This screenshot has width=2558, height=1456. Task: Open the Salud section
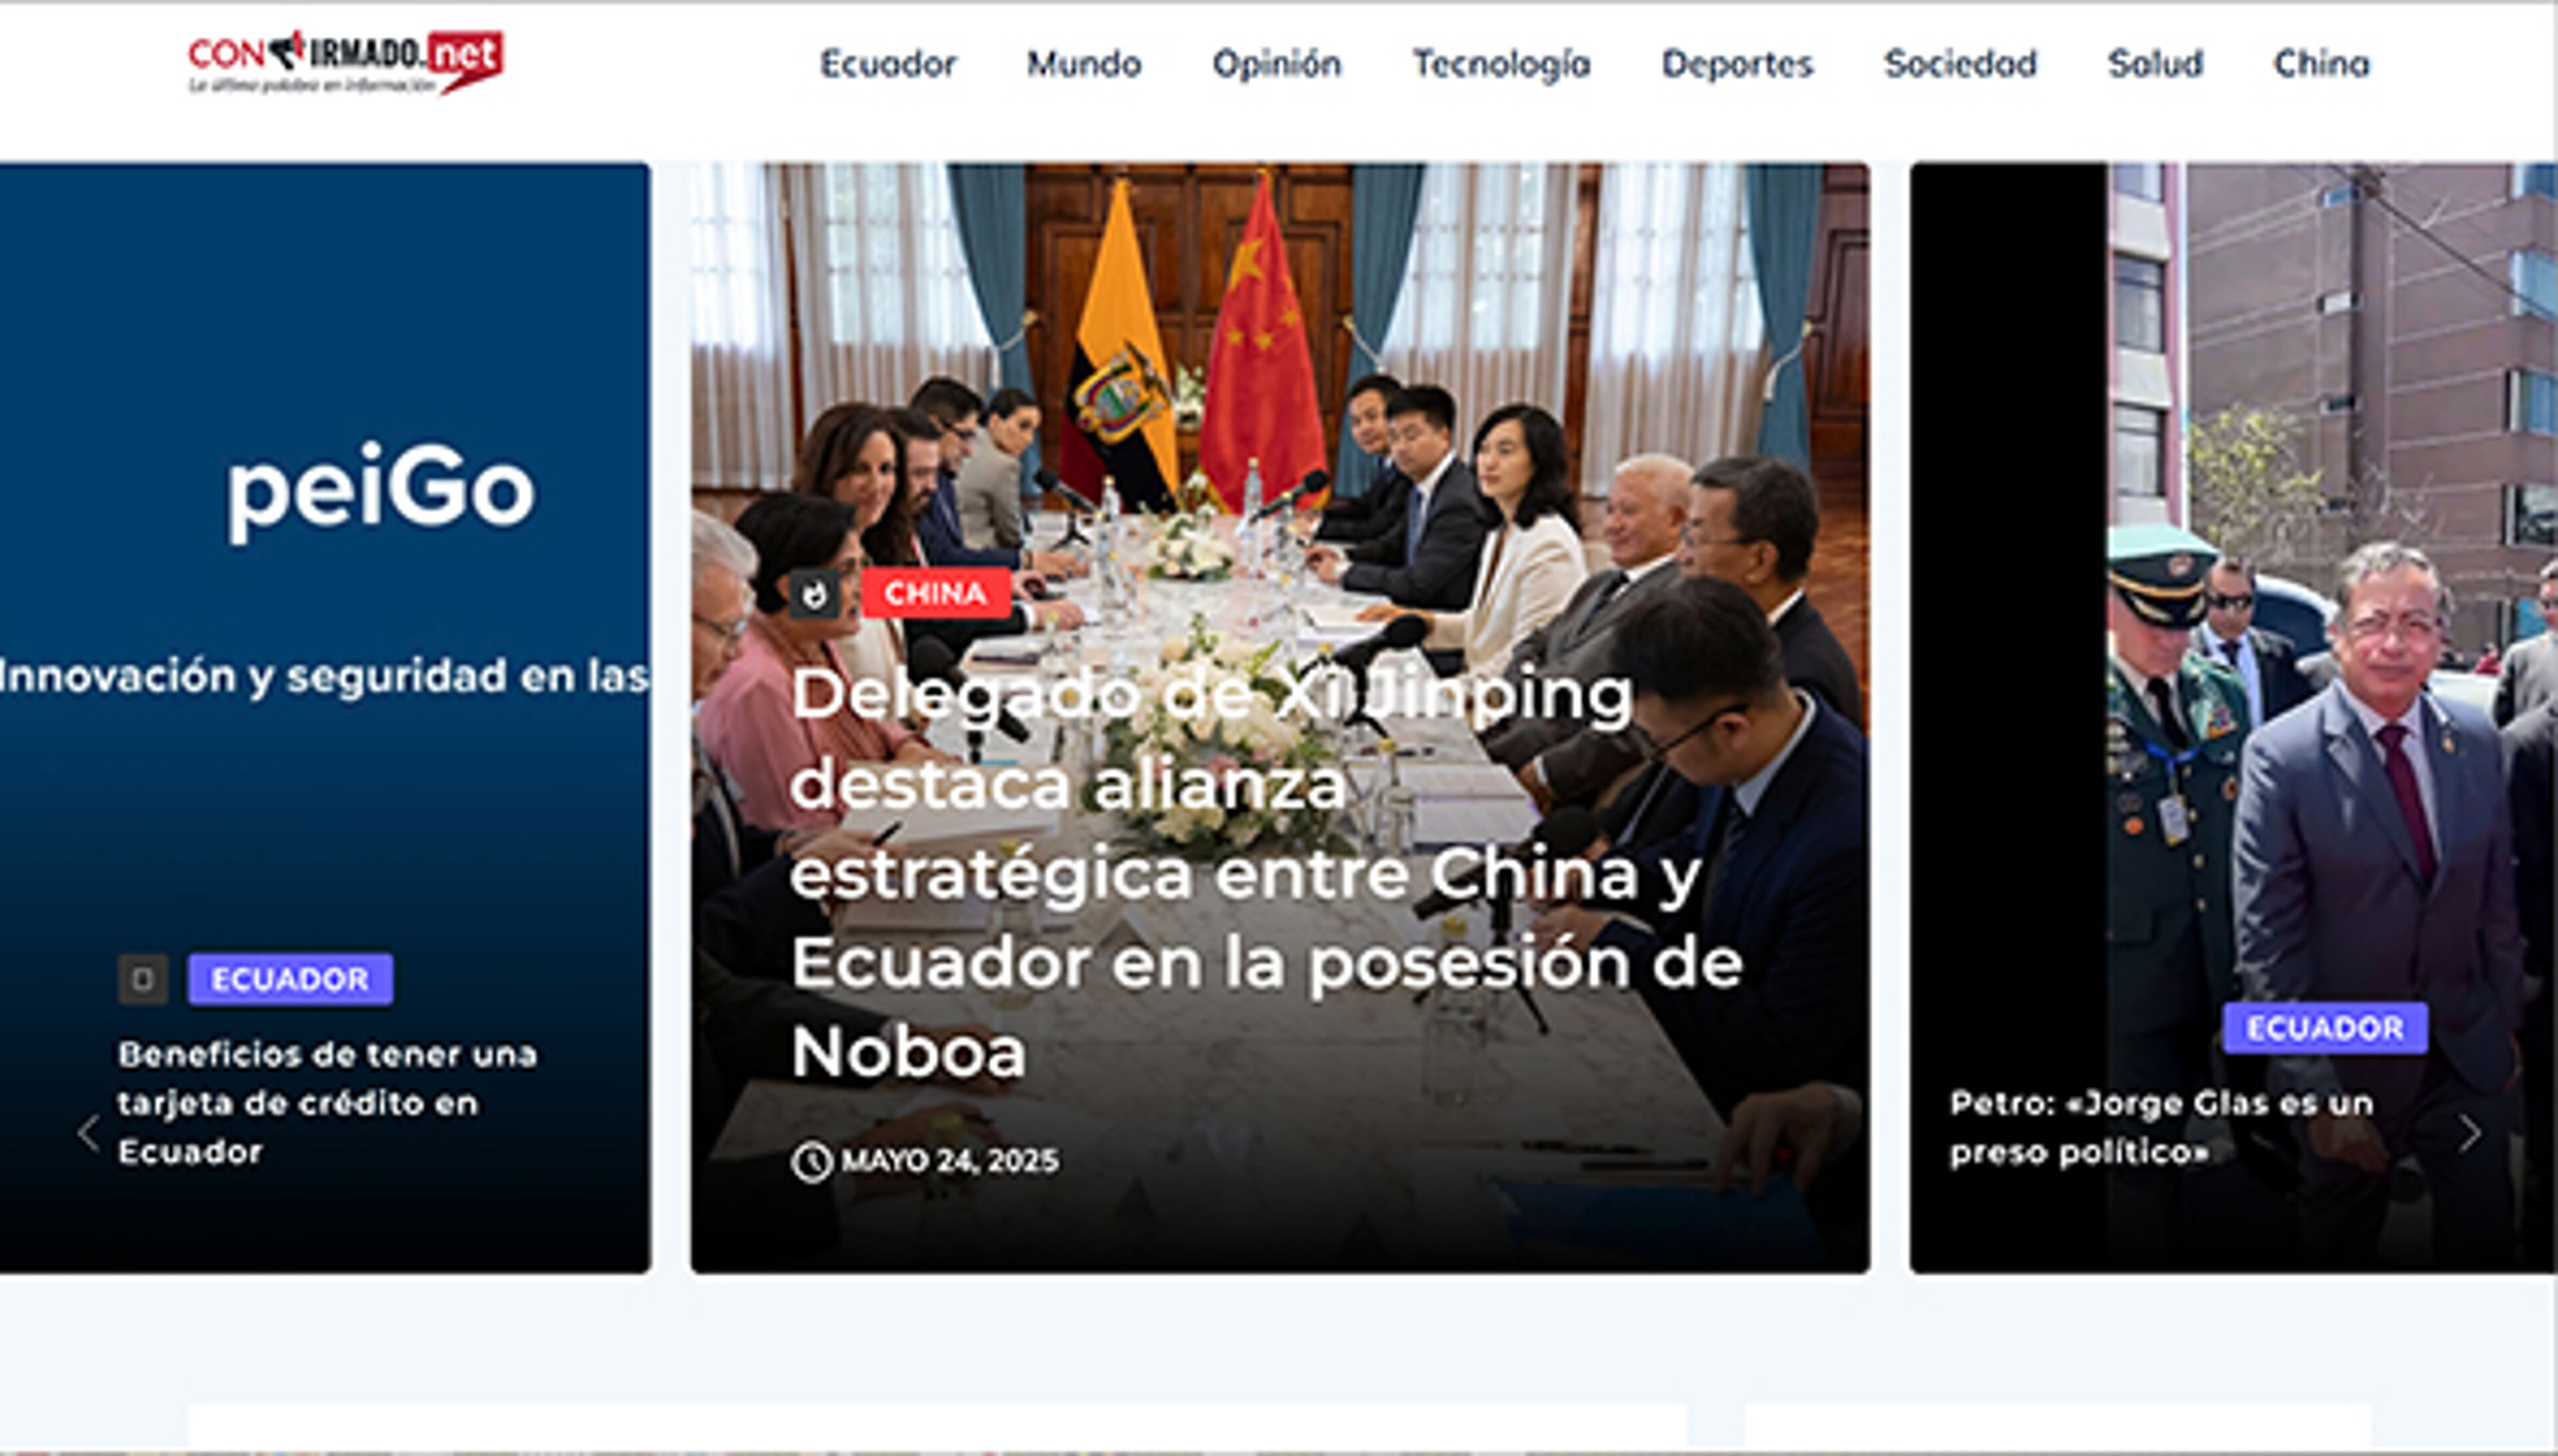point(2155,65)
